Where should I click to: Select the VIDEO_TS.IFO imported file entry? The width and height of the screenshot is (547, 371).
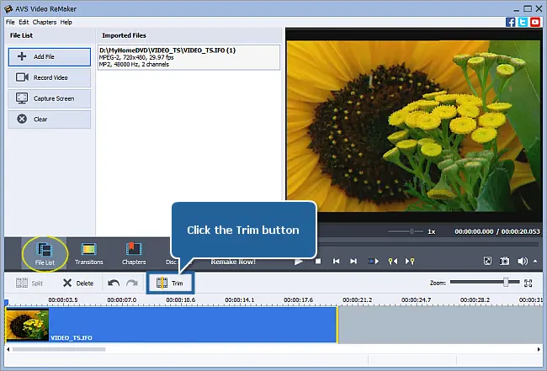pyautogui.click(x=189, y=57)
